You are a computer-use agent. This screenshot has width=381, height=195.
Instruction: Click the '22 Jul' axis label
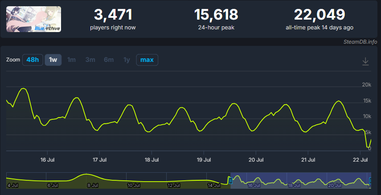tap(361, 160)
